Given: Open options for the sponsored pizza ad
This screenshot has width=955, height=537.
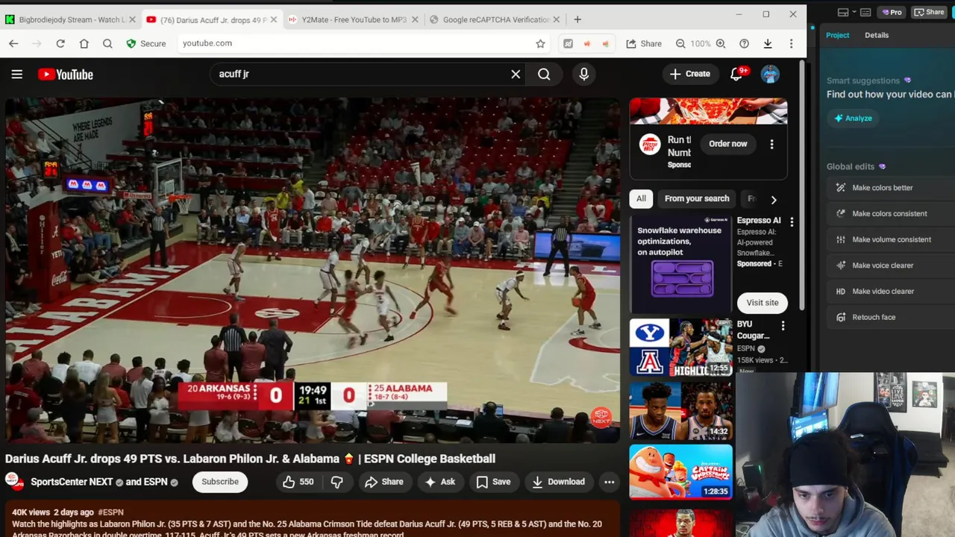Looking at the screenshot, I should [x=771, y=144].
